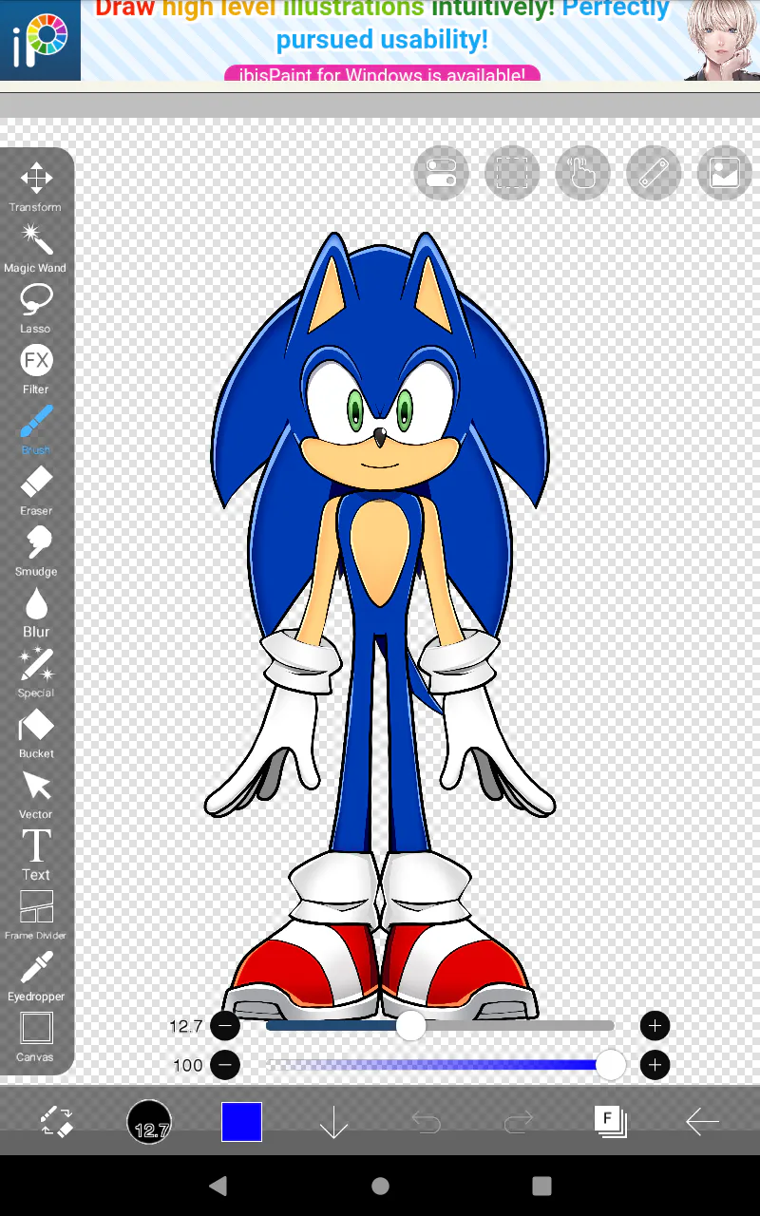Undo the last action

coord(426,1123)
